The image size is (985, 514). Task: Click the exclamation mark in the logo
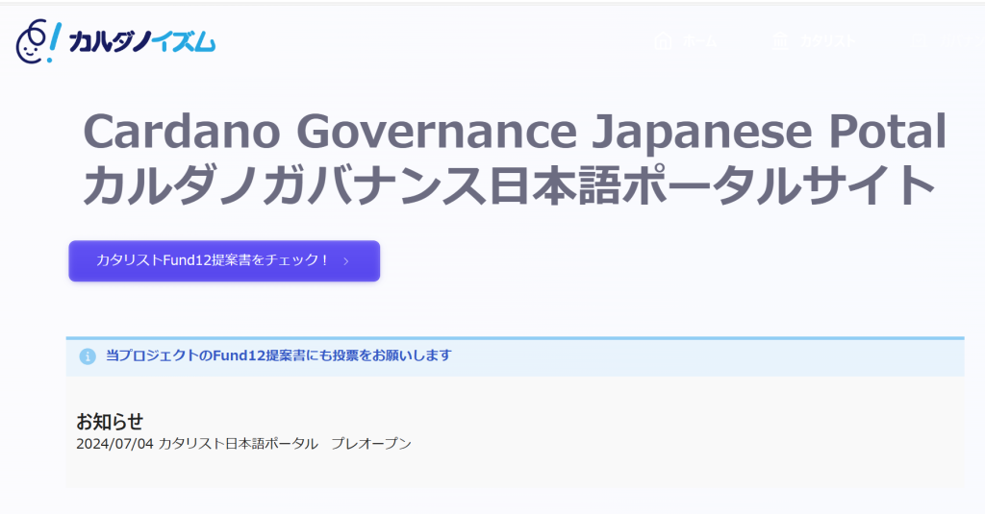coord(55,37)
